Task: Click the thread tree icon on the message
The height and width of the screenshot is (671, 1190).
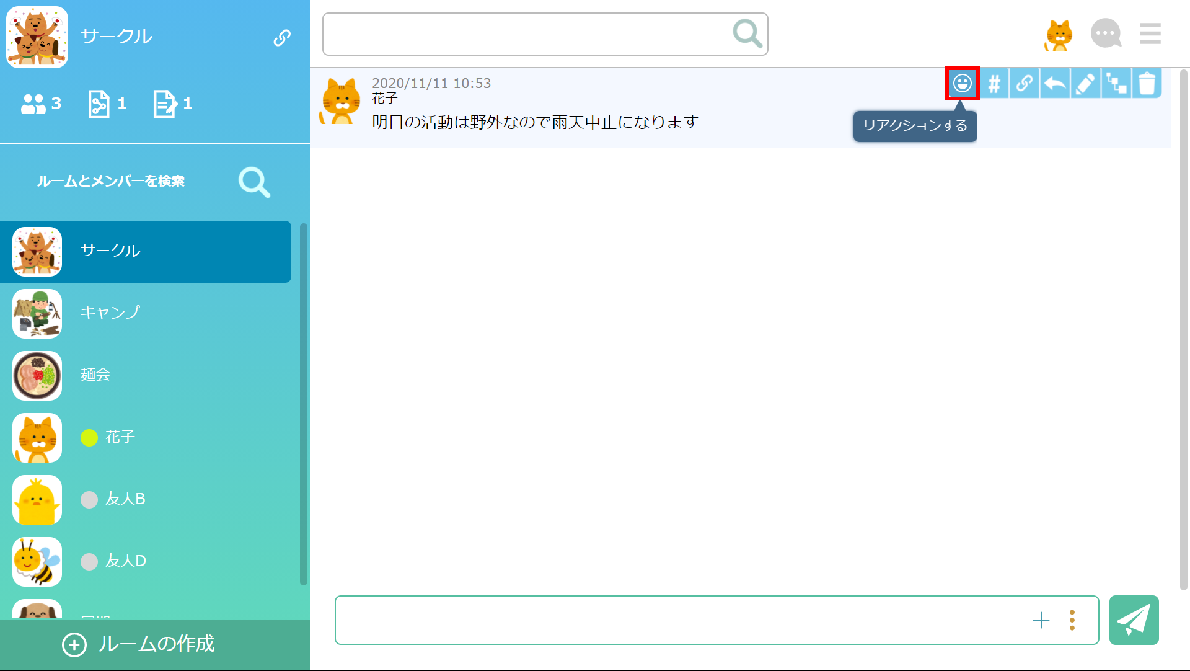Action: pyautogui.click(x=1116, y=83)
